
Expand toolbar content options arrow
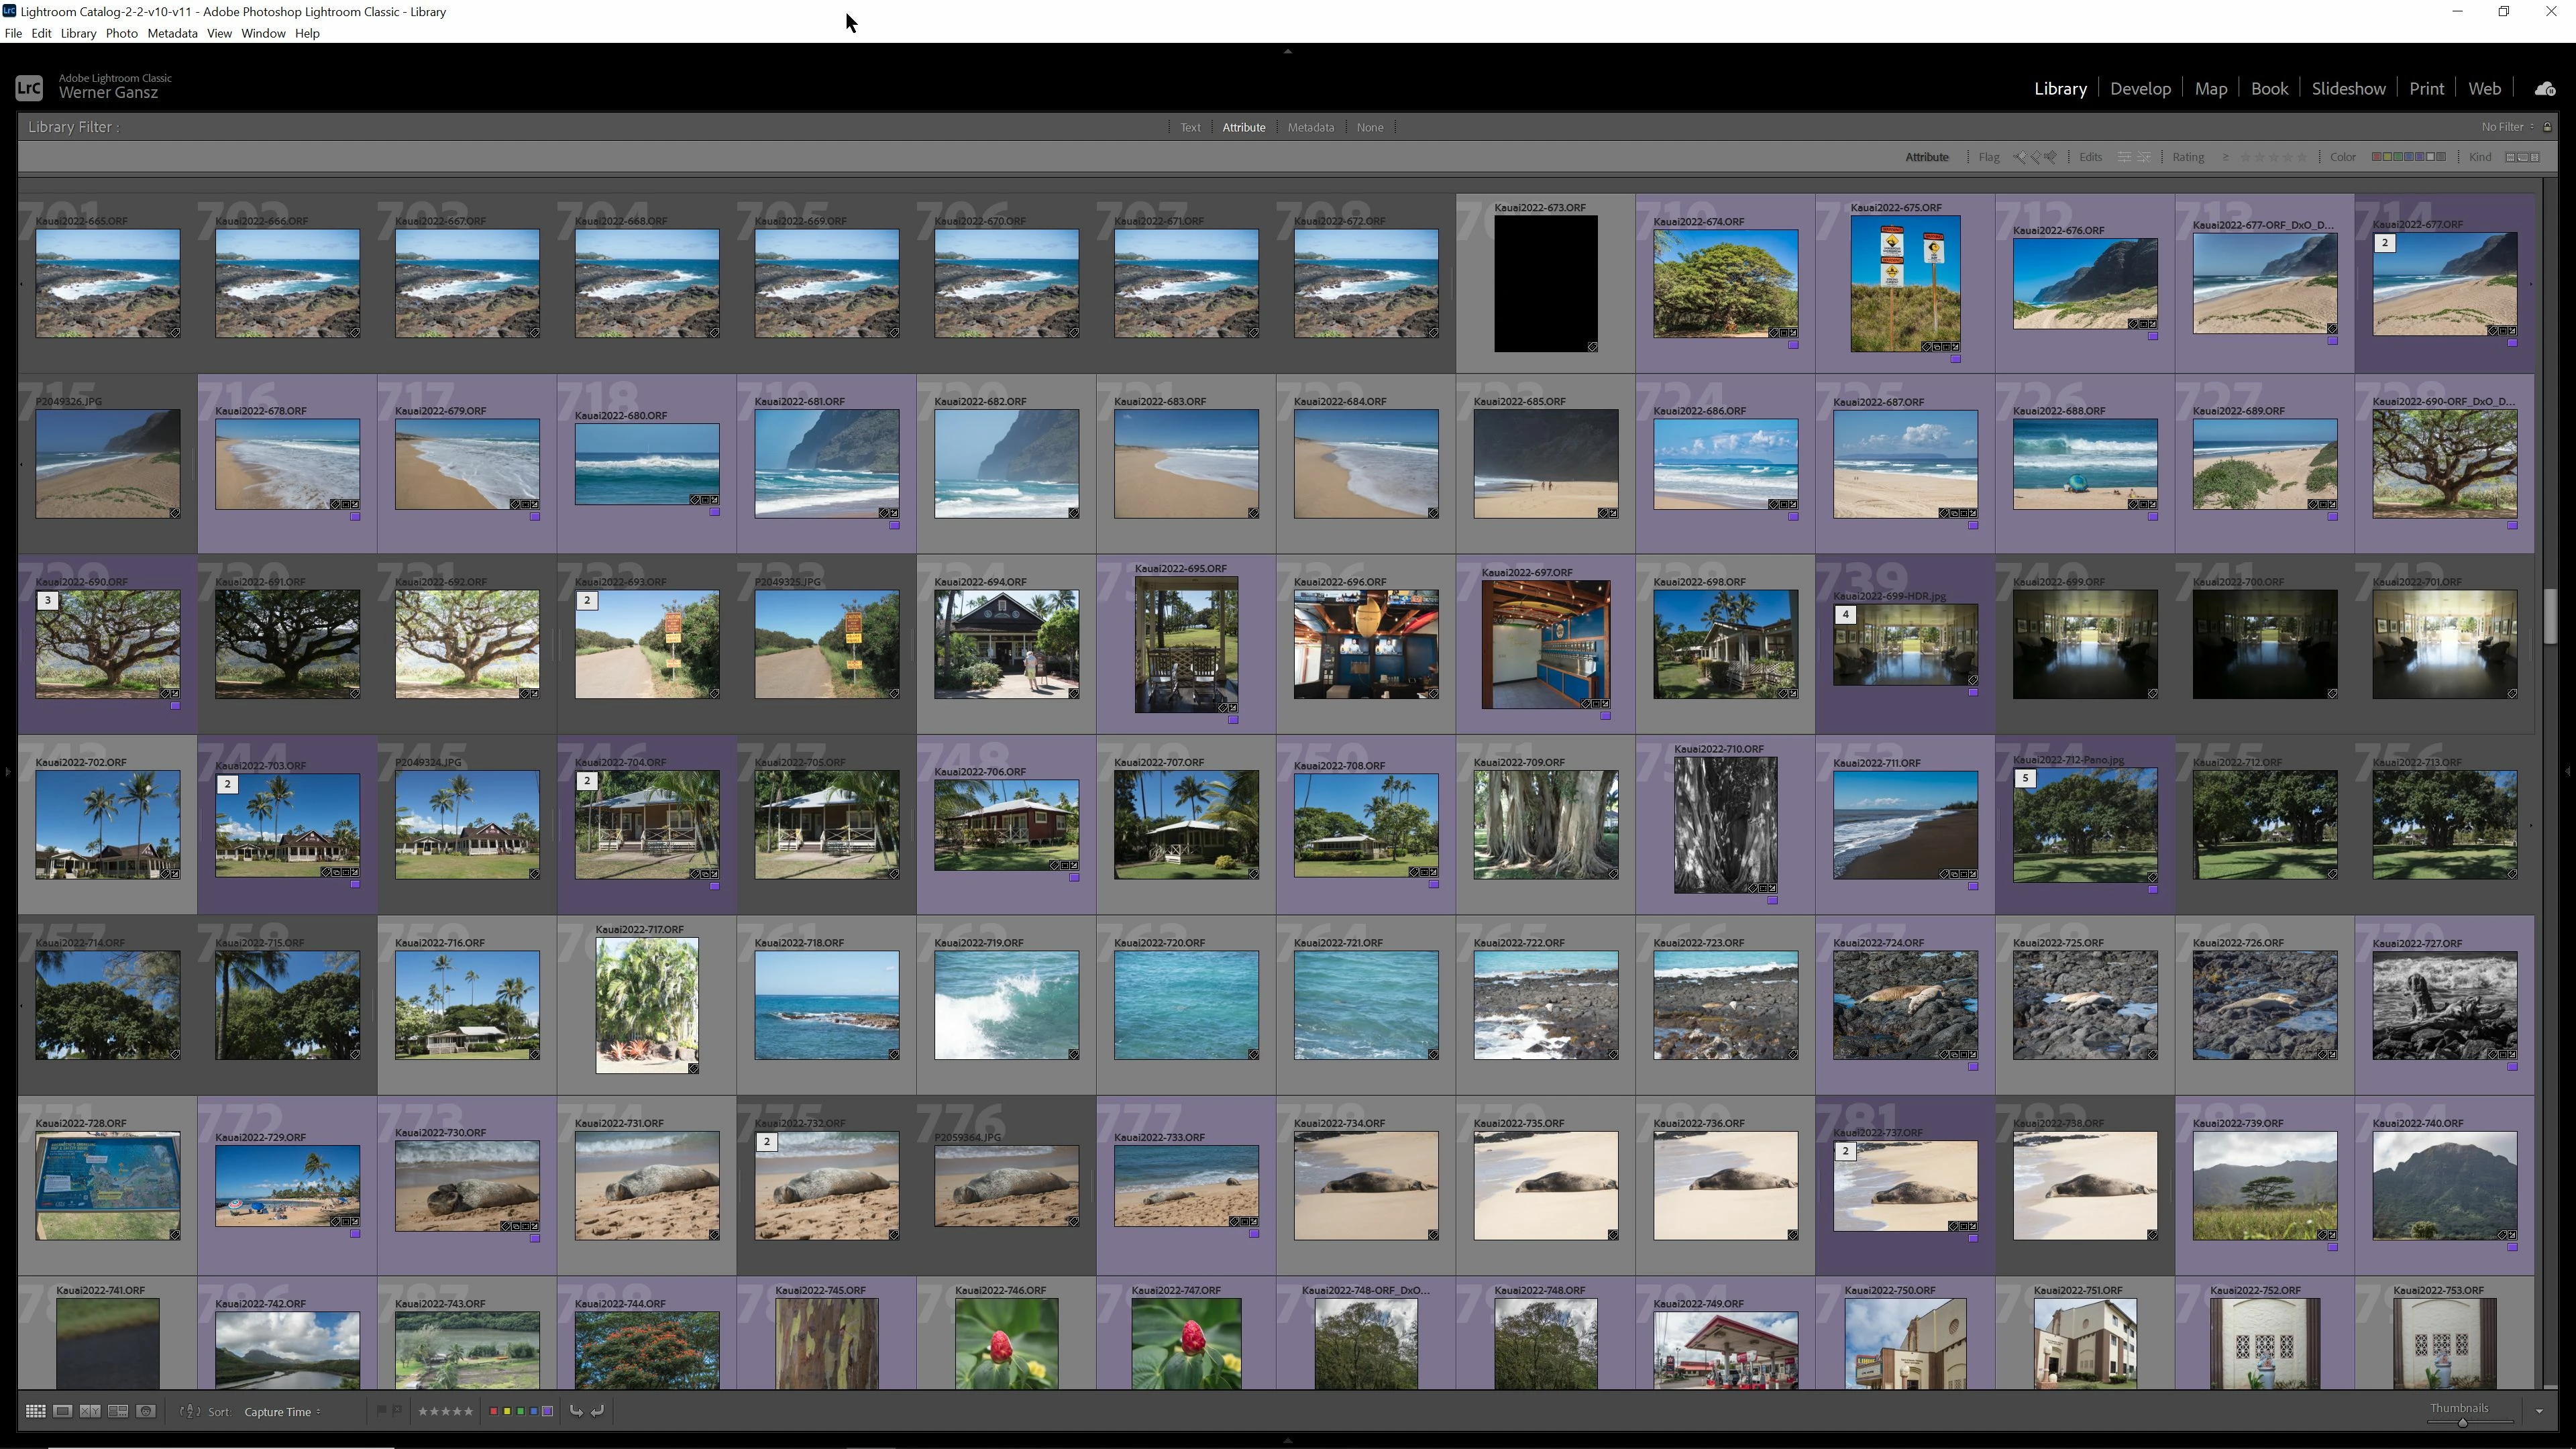pos(2539,1411)
